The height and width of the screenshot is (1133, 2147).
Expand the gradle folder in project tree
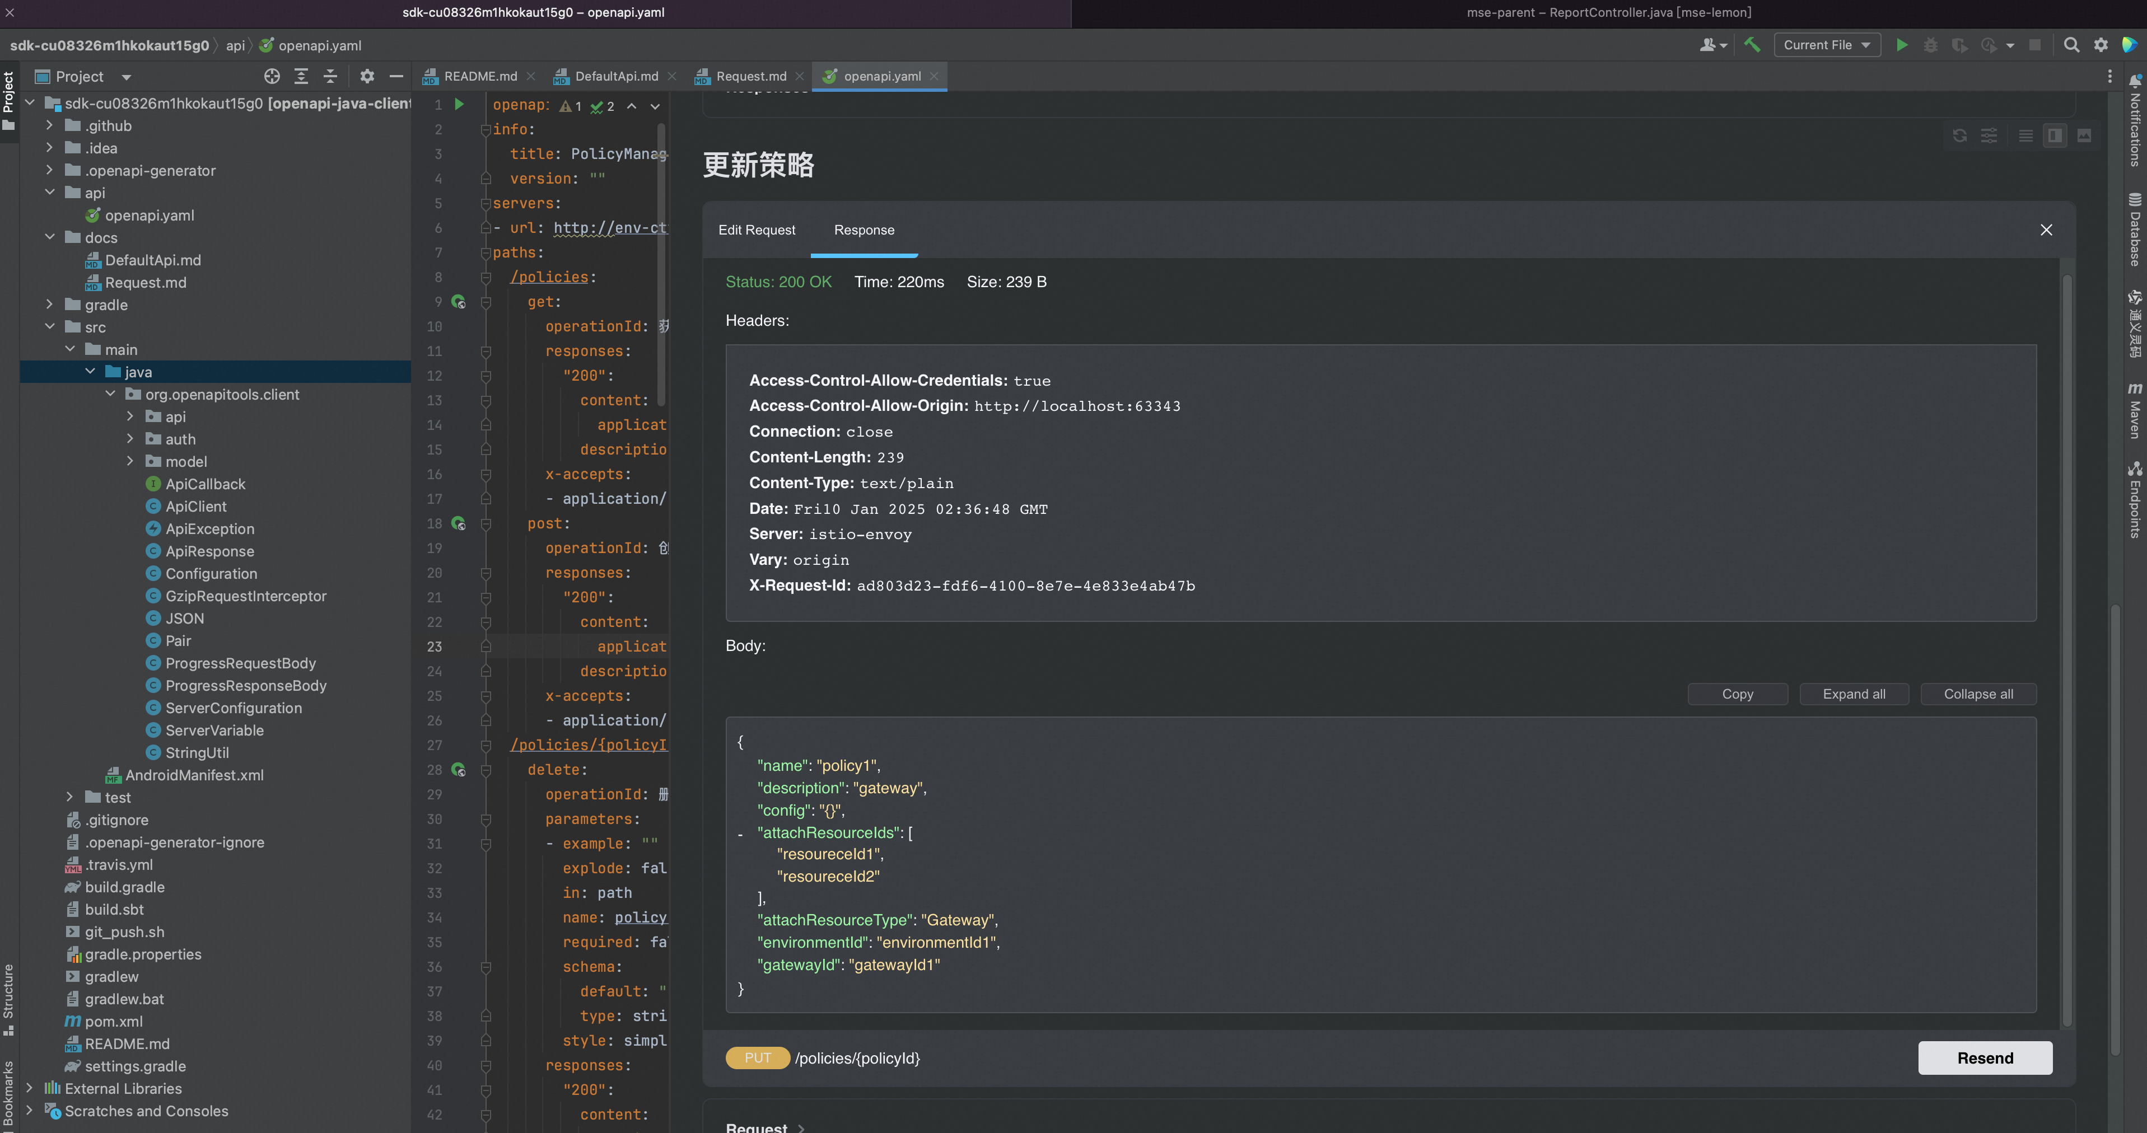pyautogui.click(x=50, y=305)
